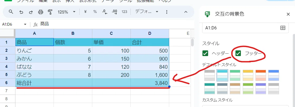The width and height of the screenshot is (295, 107).
Task: Click the 総合計 footer cell
Action: 34,83
